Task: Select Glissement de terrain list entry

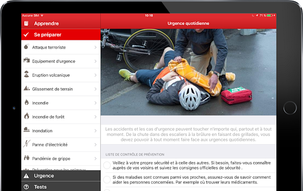Action: pos(61,89)
